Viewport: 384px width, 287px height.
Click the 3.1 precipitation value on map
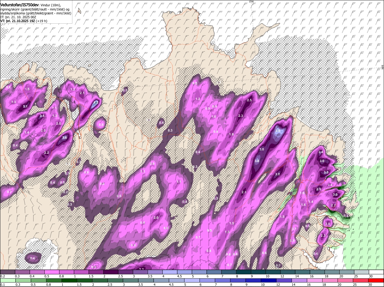pyautogui.click(x=25, y=106)
